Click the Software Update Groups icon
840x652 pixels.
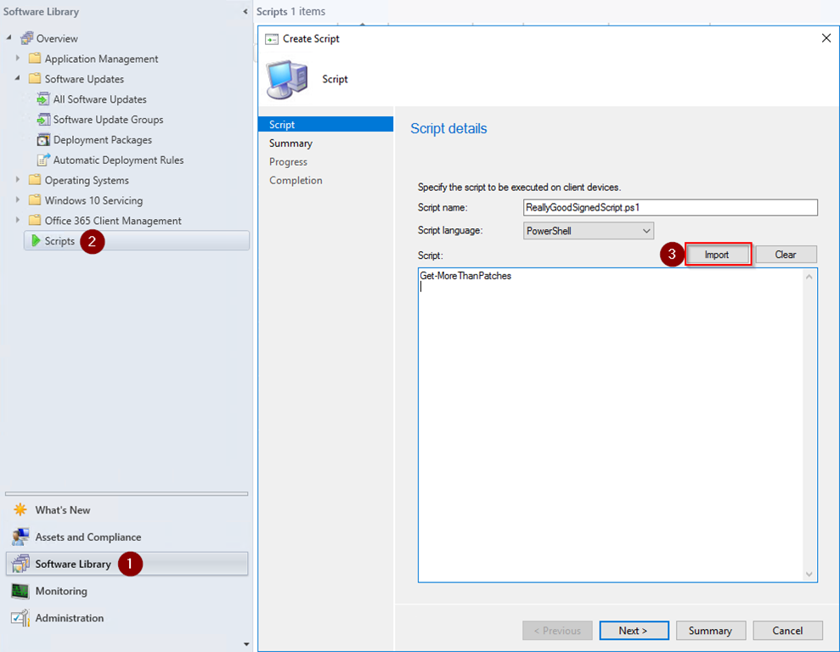tap(43, 120)
